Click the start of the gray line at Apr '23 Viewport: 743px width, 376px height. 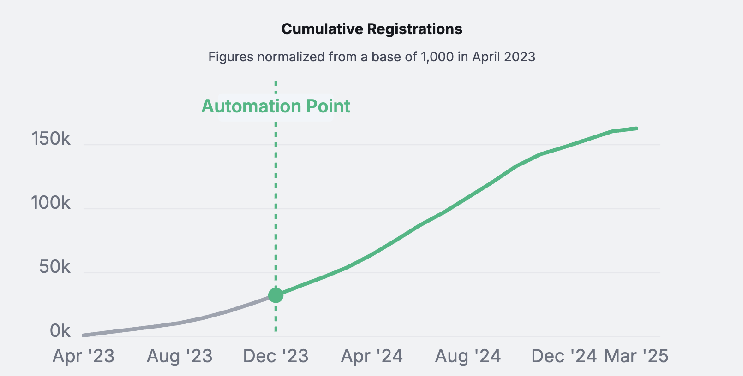tap(84, 335)
